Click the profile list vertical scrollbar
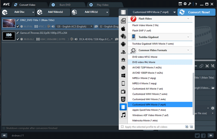The height and width of the screenshot is (139, 217). [x=193, y=94]
